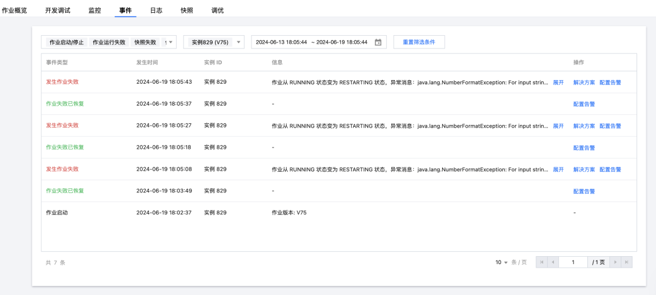Switch to the 监控 tab
Image resolution: width=656 pixels, height=295 pixels.
(x=95, y=10)
